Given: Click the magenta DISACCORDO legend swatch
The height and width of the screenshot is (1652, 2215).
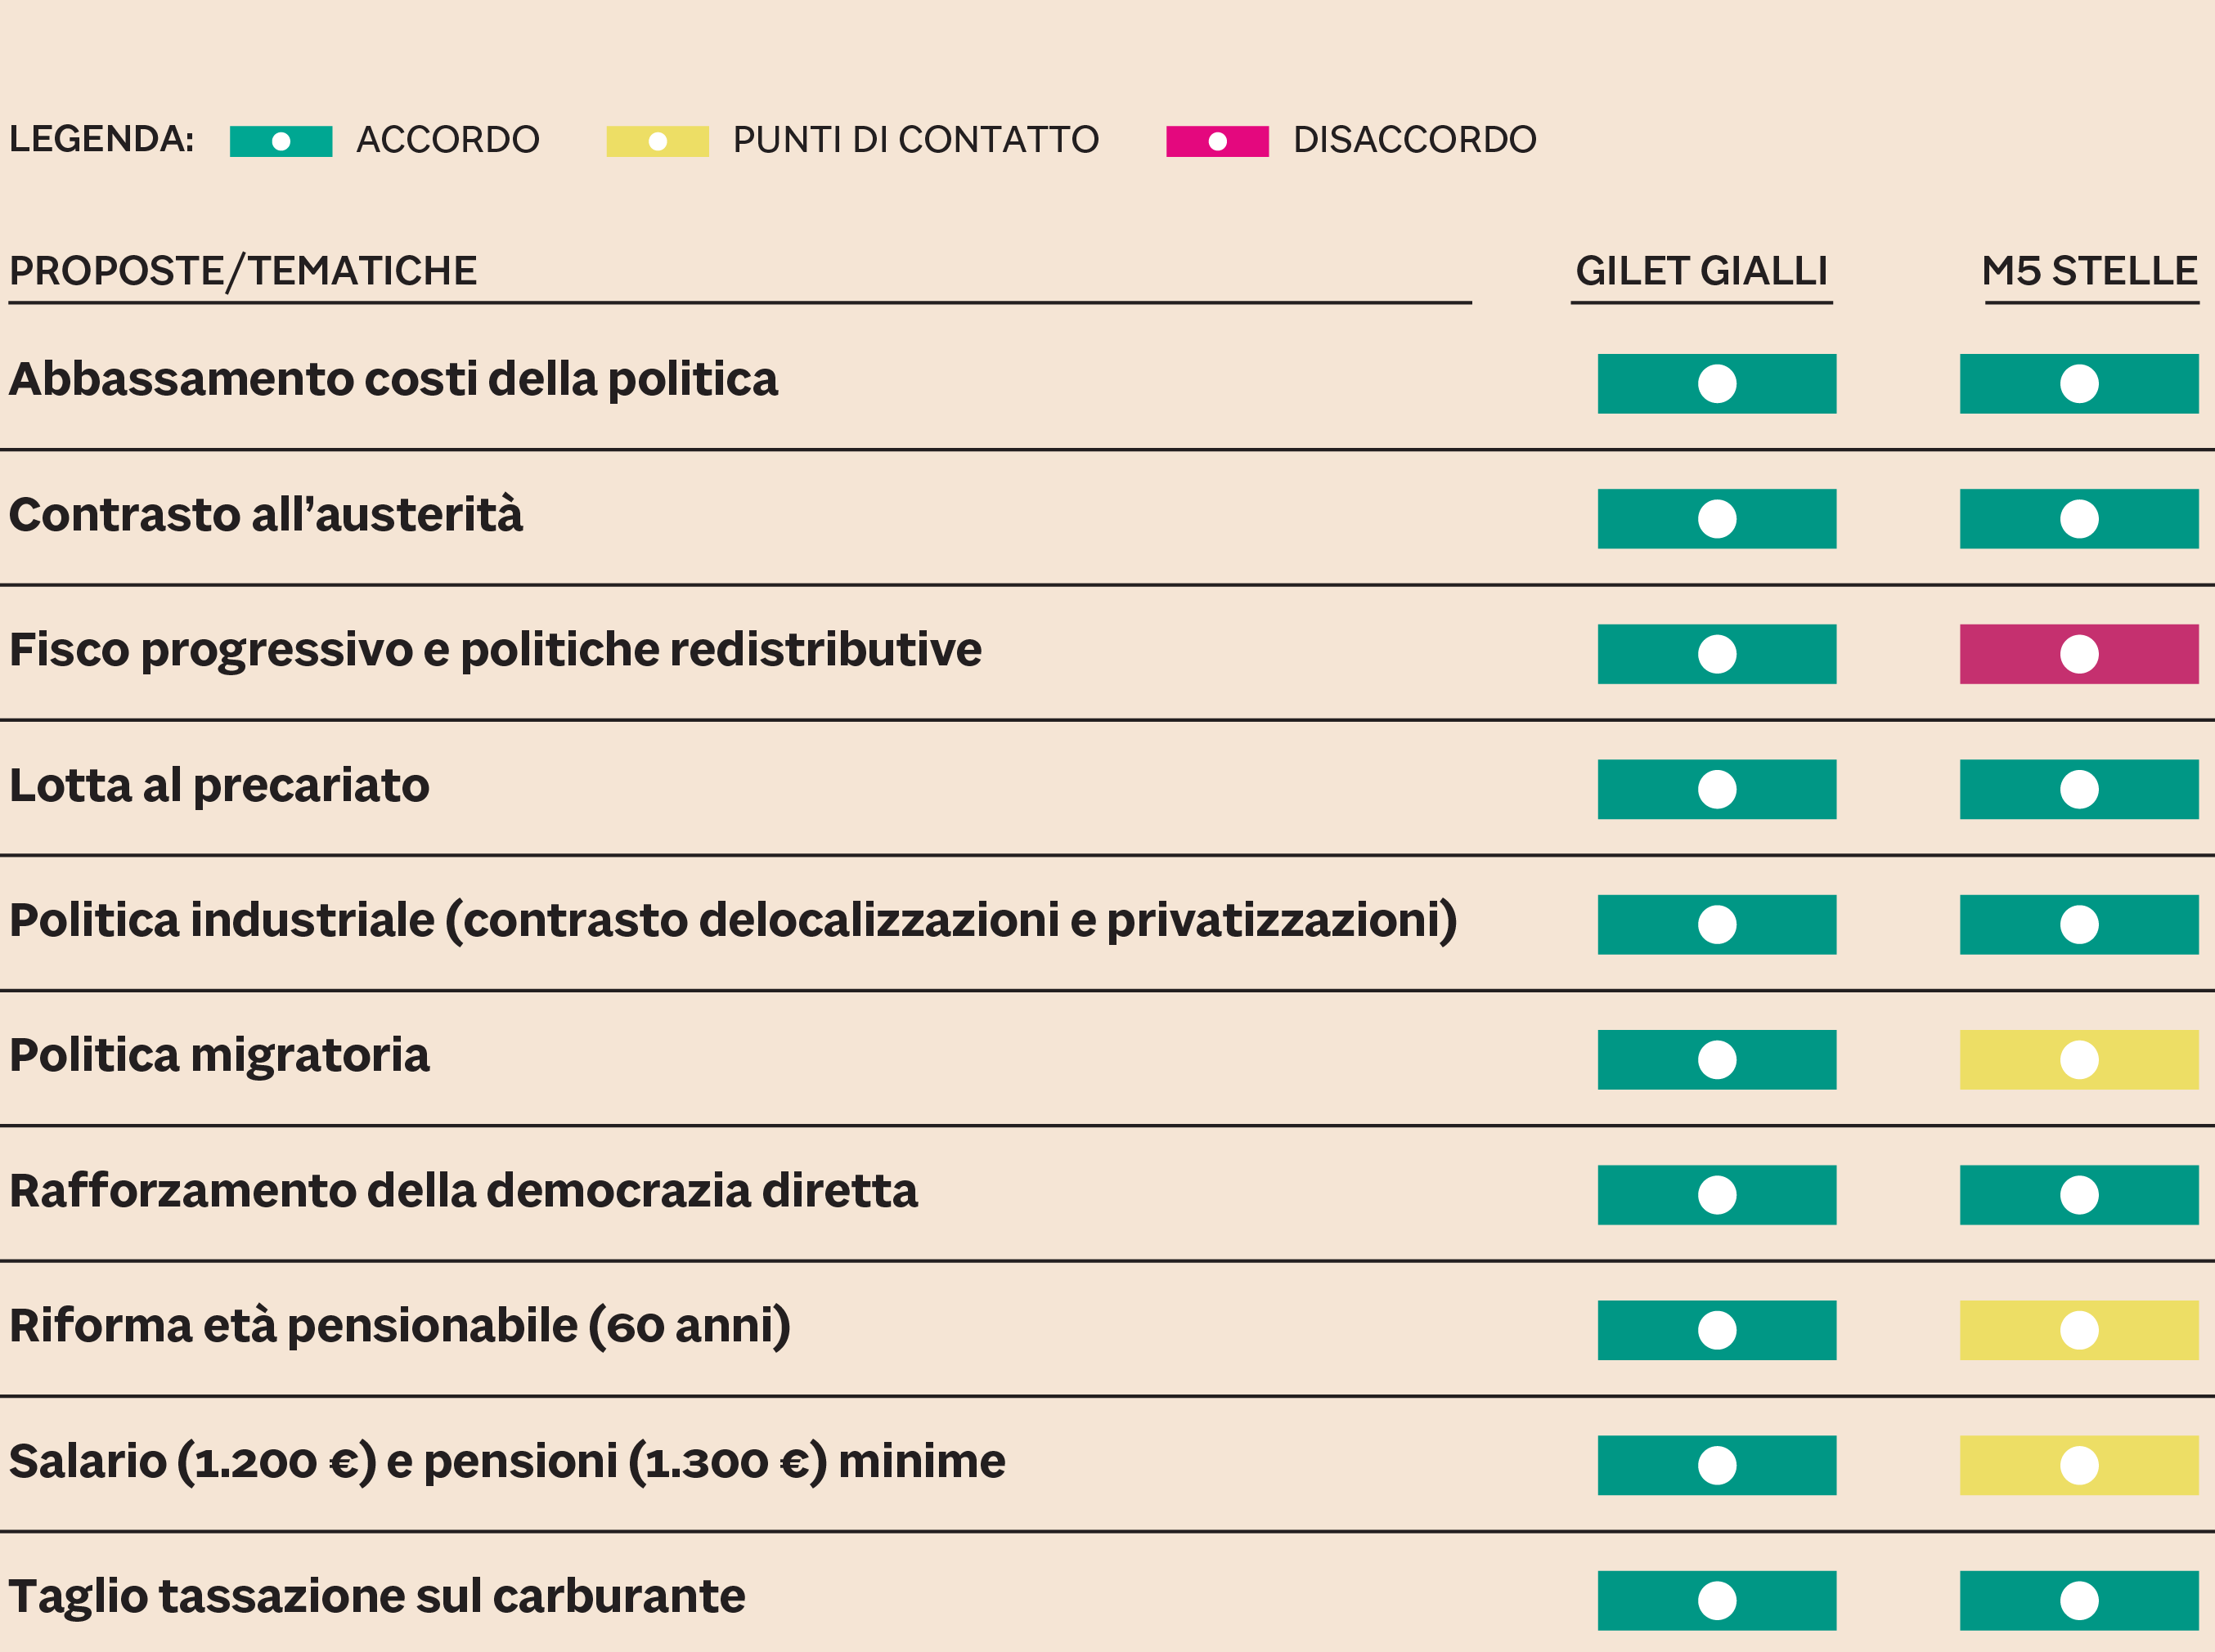Looking at the screenshot, I should 1216,141.
